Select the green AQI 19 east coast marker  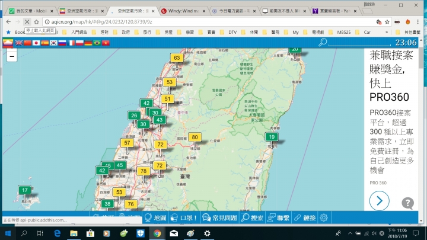coord(272,137)
